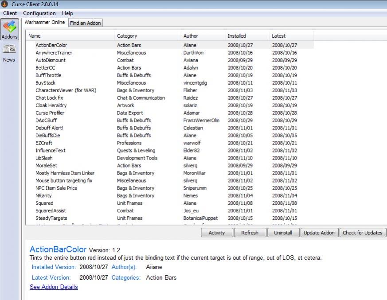Select the SteadyTargets addon row
Image resolution: width=387 pixels, height=300 pixels.
[x=170, y=218]
